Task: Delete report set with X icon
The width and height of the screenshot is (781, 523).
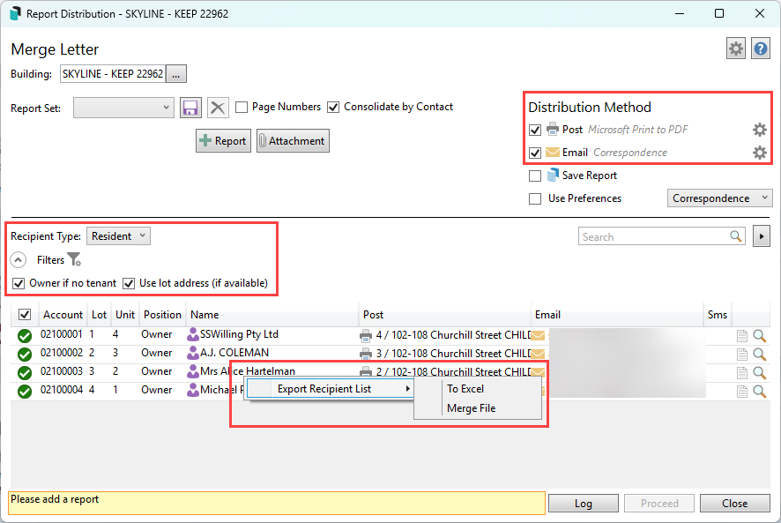Action: pyautogui.click(x=218, y=108)
